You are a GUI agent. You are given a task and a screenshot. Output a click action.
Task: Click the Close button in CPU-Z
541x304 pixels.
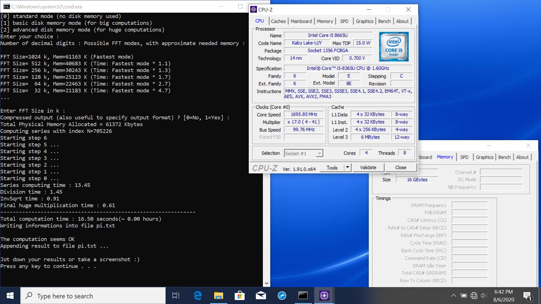pos(401,168)
